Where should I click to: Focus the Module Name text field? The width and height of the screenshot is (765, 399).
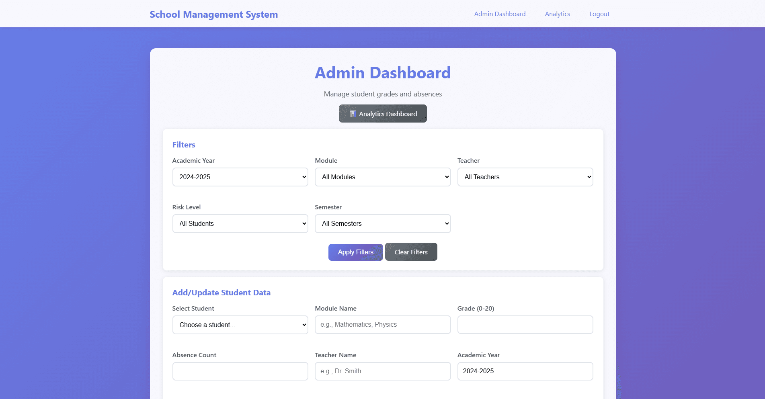pyautogui.click(x=382, y=325)
